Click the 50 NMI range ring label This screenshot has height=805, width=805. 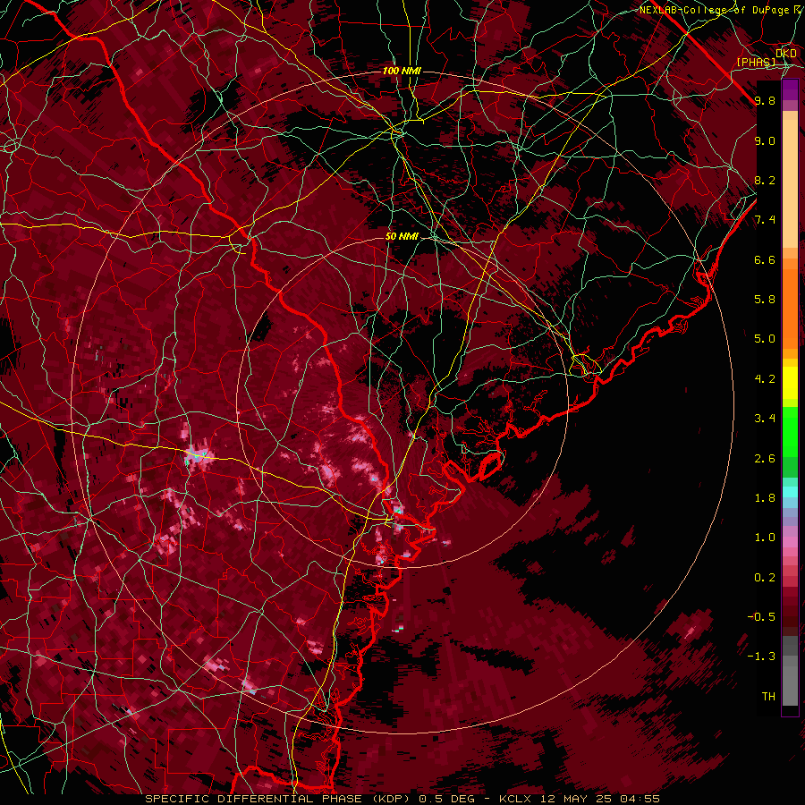click(402, 236)
